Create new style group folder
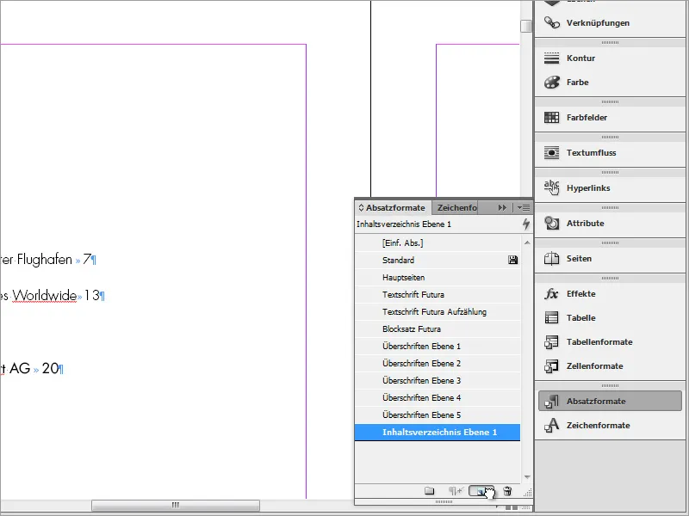The width and height of the screenshot is (689, 516). coord(429,491)
